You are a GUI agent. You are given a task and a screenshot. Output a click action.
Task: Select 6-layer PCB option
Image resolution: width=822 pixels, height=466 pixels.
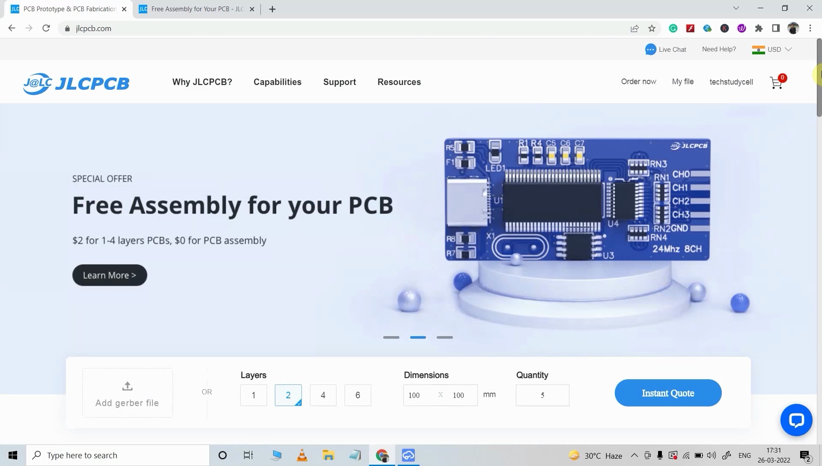pyautogui.click(x=357, y=395)
